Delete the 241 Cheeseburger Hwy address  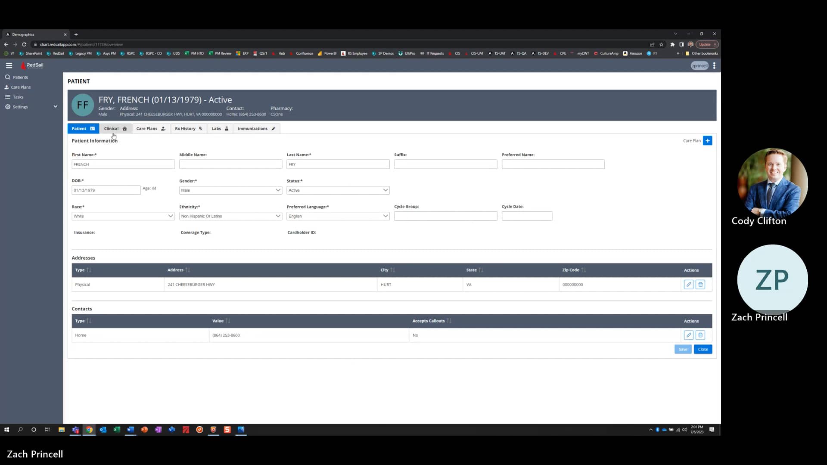pos(700,284)
